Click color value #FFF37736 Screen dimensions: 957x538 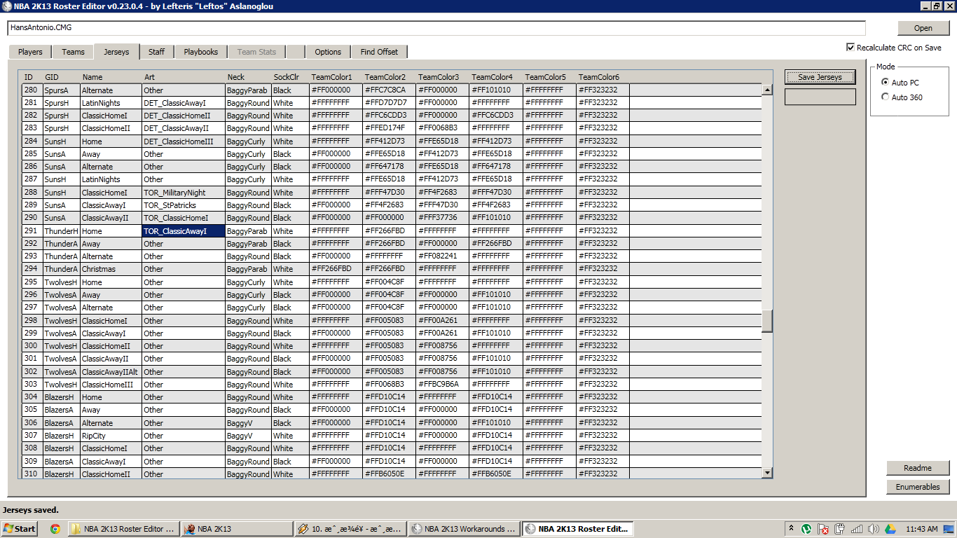tap(442, 218)
